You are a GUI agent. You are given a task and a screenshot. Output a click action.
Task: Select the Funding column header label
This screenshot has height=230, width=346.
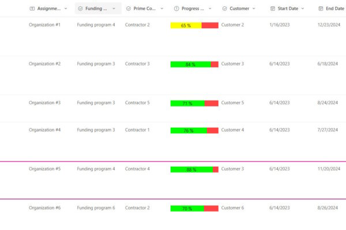point(96,9)
